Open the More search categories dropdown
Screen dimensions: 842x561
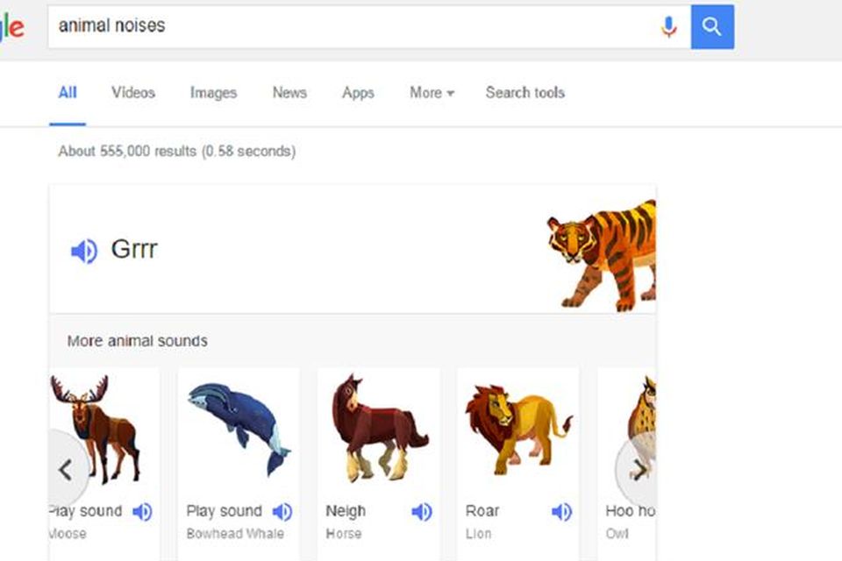point(430,93)
